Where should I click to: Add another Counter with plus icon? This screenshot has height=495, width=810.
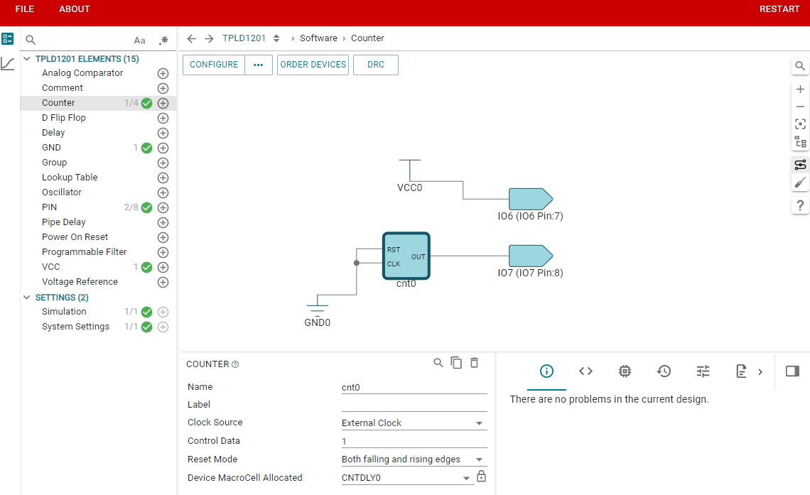(163, 103)
